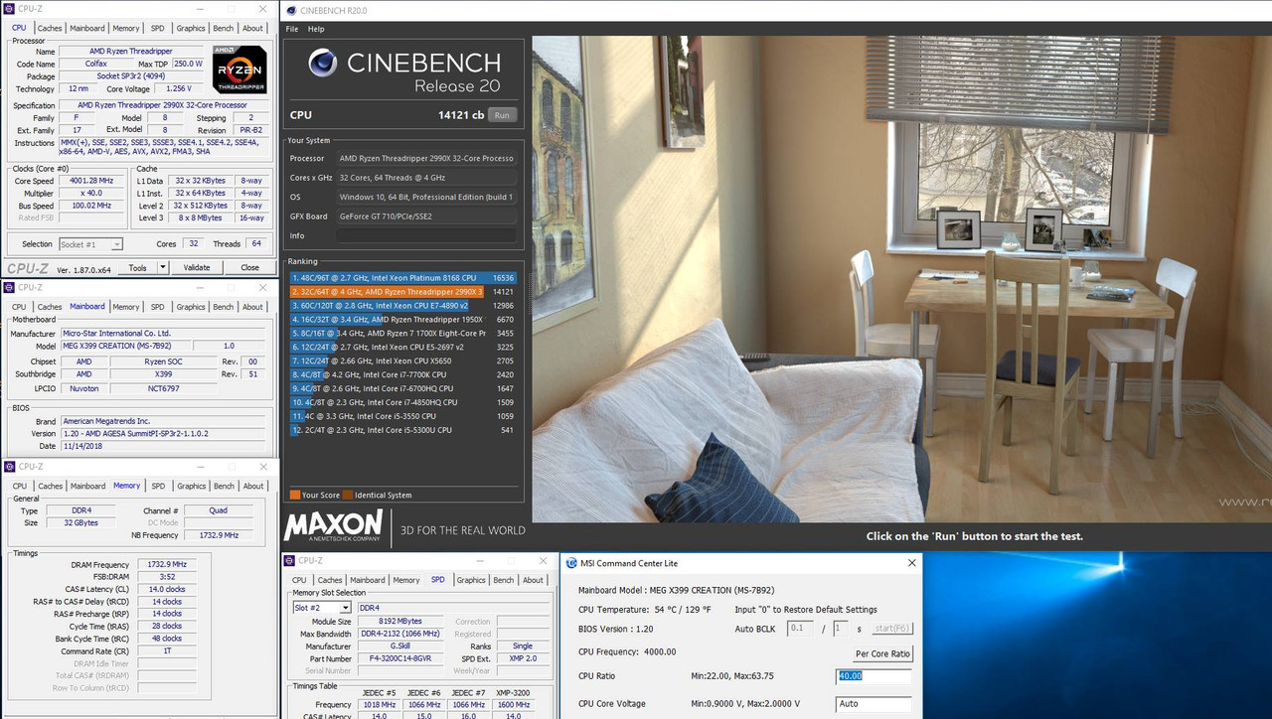Click the orange Your Score legend swatch

294,495
